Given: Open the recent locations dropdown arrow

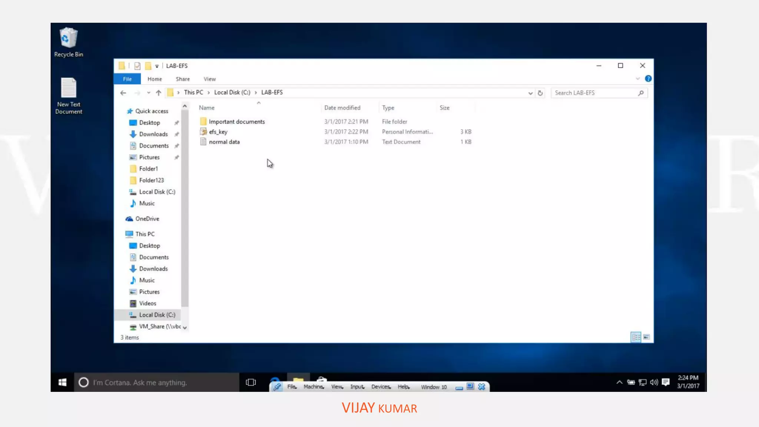Looking at the screenshot, I should point(148,93).
